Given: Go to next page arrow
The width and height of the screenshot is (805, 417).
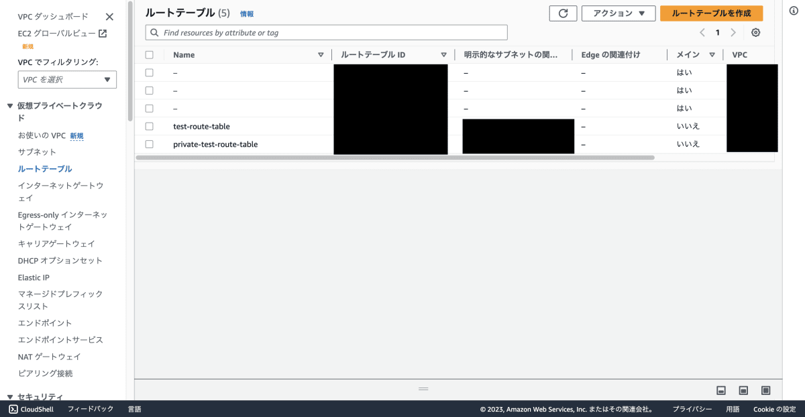Looking at the screenshot, I should [x=733, y=33].
